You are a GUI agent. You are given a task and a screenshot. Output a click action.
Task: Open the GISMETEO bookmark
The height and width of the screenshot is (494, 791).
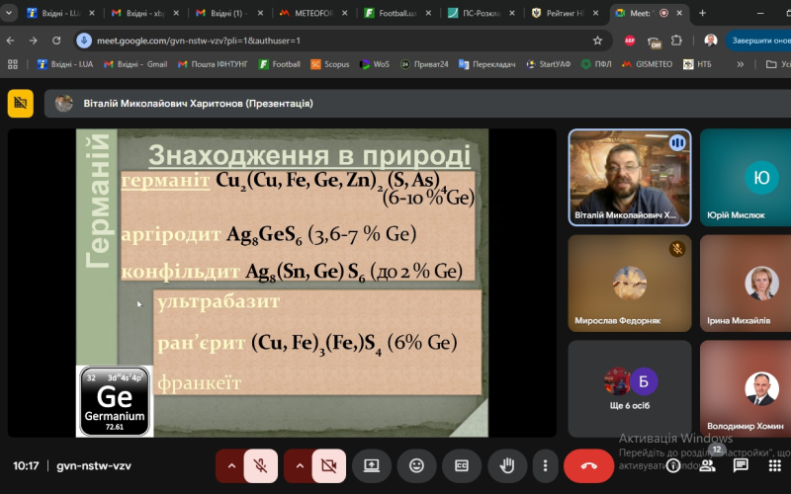pos(648,64)
